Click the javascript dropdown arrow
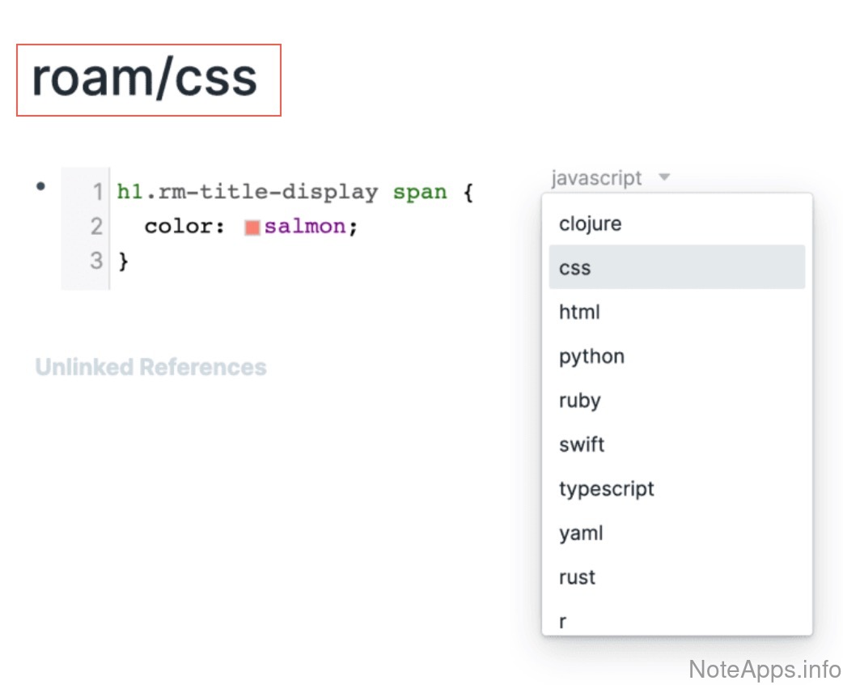The width and height of the screenshot is (843, 685). pyautogui.click(x=664, y=177)
